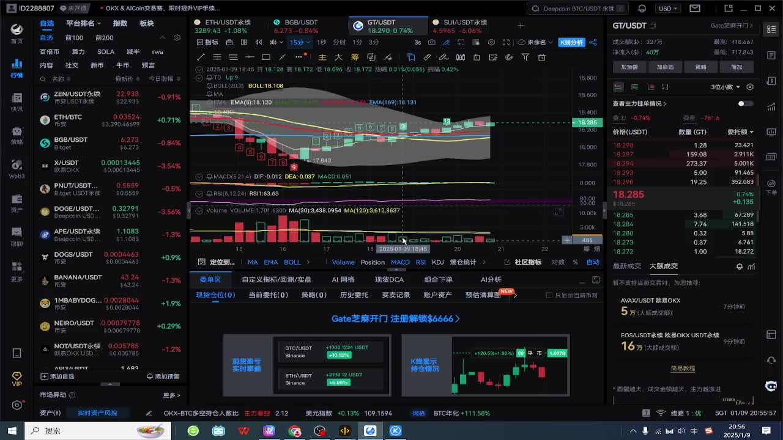Expand more indicators arrow after 爆仓统计
This screenshot has height=440, width=783.
click(x=484, y=262)
